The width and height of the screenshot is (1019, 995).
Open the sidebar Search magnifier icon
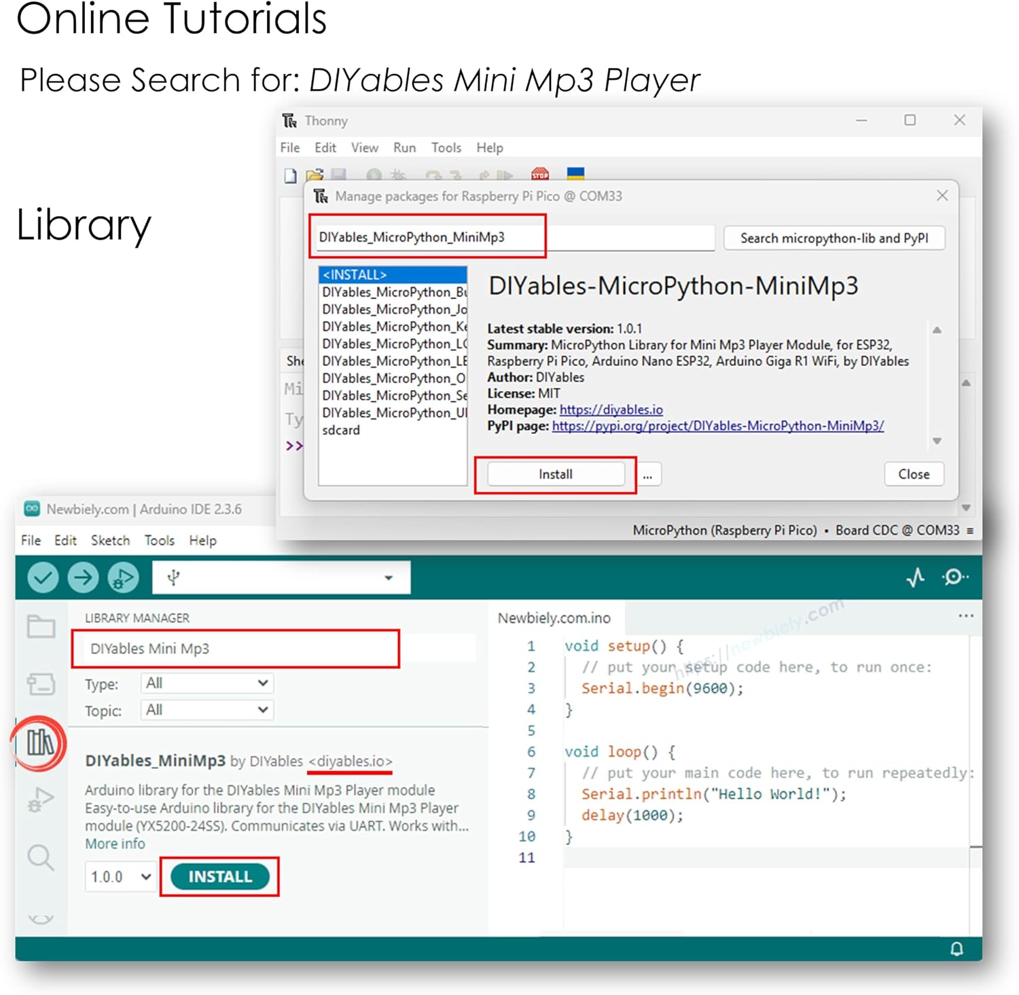click(41, 858)
